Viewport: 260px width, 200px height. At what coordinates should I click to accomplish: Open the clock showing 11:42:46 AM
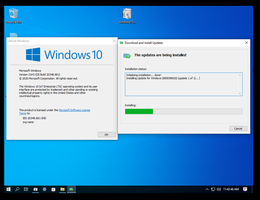point(231,189)
